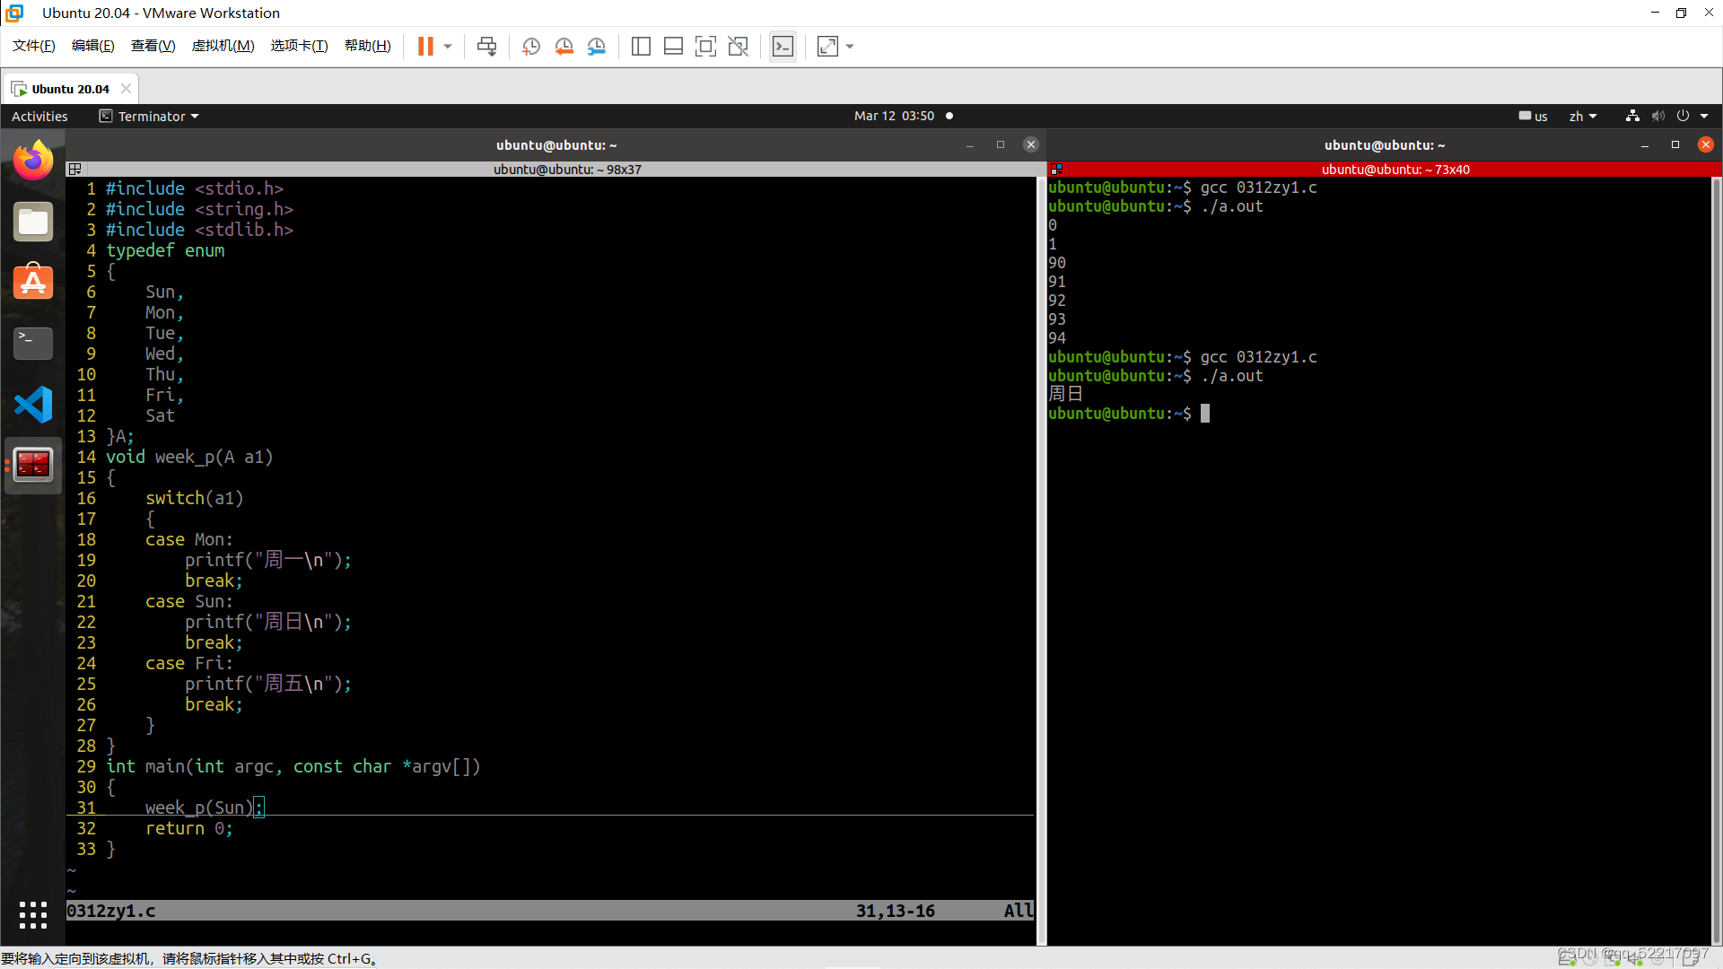Viewport: 1723px width, 969px height.
Task: Enter full screen mode icon
Action: (x=705, y=47)
